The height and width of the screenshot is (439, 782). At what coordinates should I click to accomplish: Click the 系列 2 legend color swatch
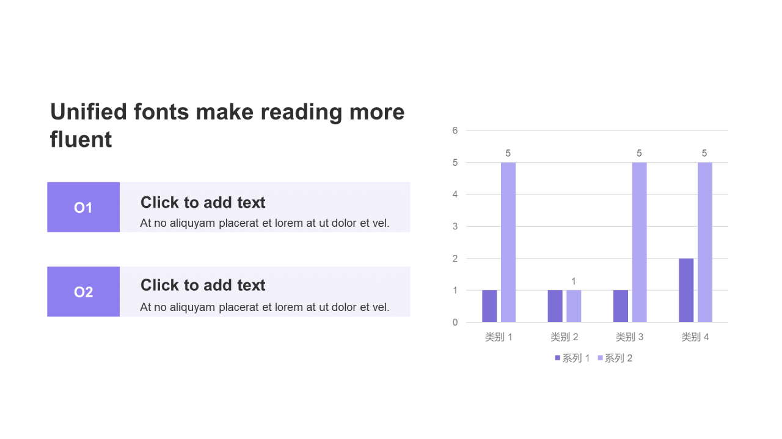(x=601, y=358)
